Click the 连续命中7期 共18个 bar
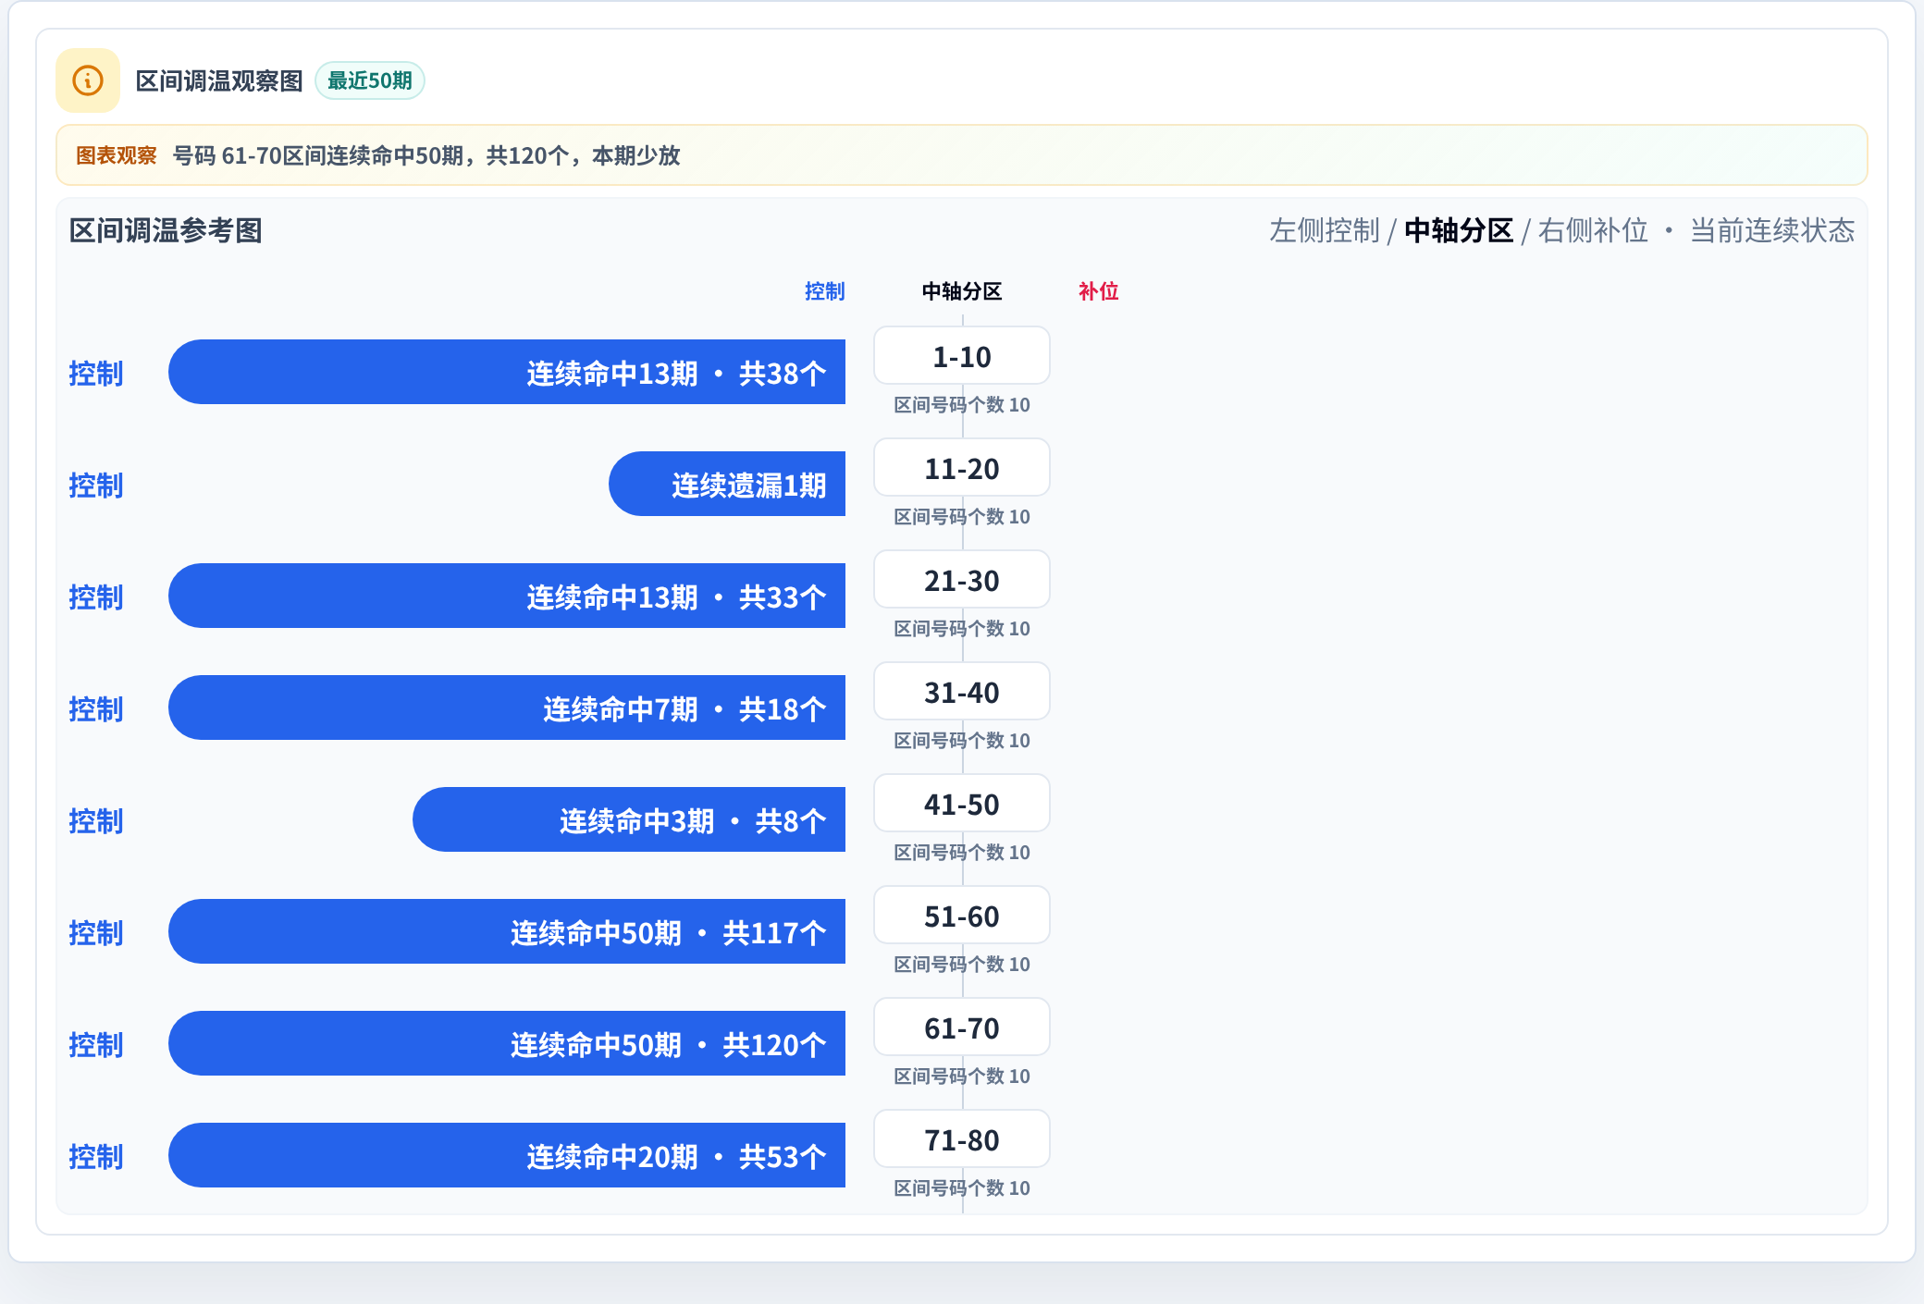Image resolution: width=1924 pixels, height=1304 pixels. (x=507, y=707)
